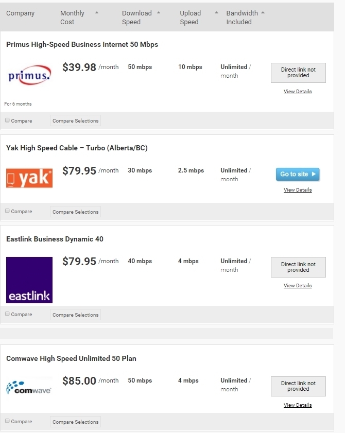Sort by Download Speed arrow
The height and width of the screenshot is (433, 345).
[x=159, y=12]
